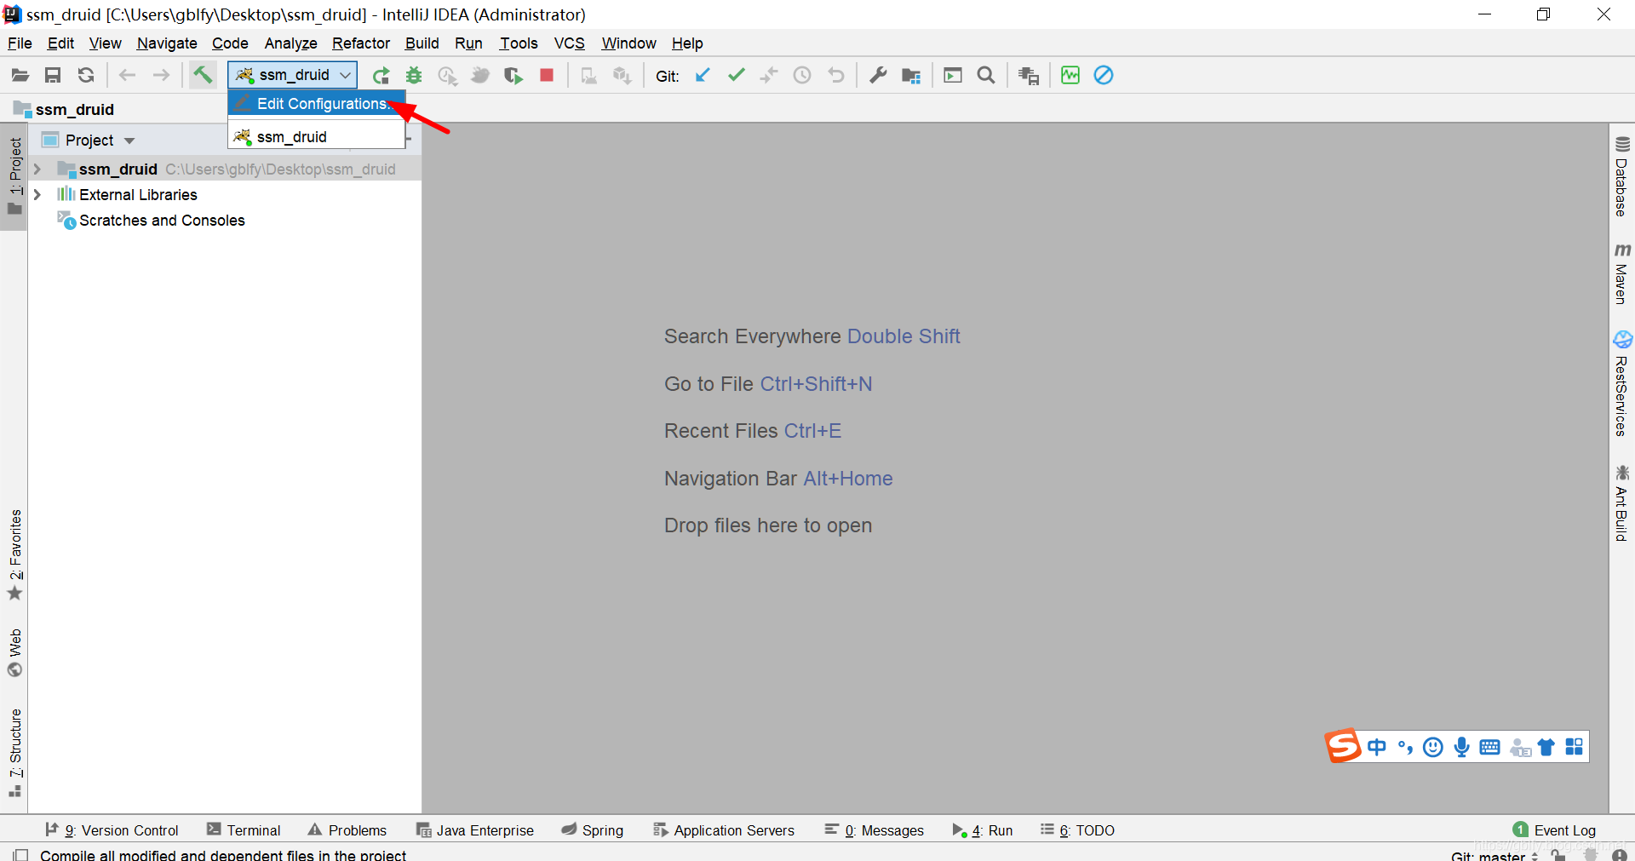The width and height of the screenshot is (1635, 861).
Task: Click the Sogou input method logo
Action: [x=1343, y=746]
